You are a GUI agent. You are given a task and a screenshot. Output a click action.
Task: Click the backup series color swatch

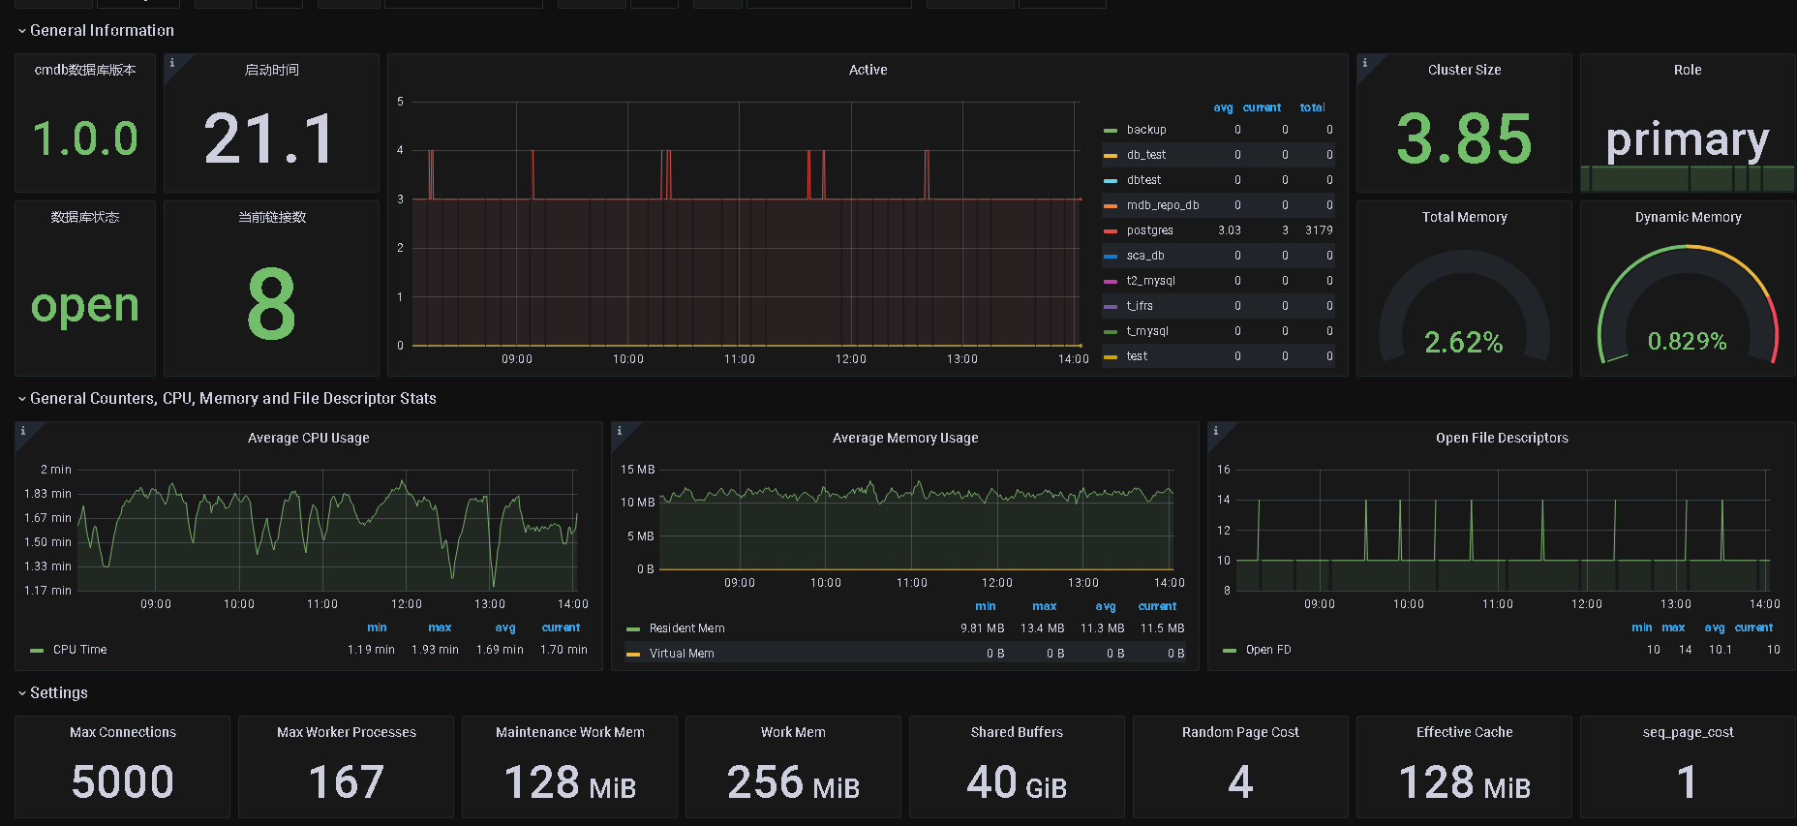coord(1111,131)
